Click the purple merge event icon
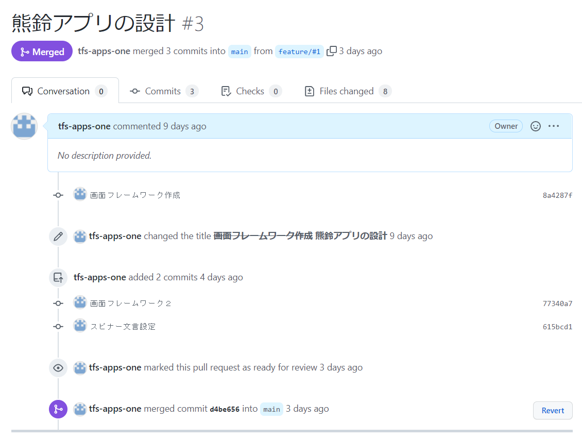Viewport: 582px width, 438px height. tap(58, 409)
